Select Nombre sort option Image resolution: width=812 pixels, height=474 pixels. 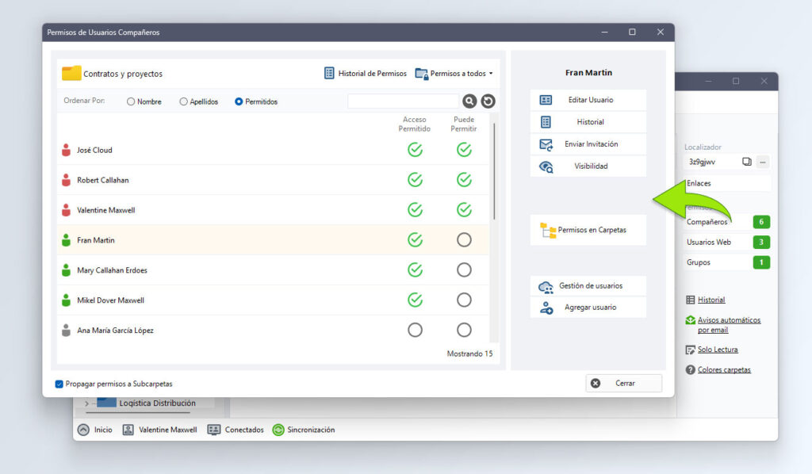pyautogui.click(x=144, y=102)
